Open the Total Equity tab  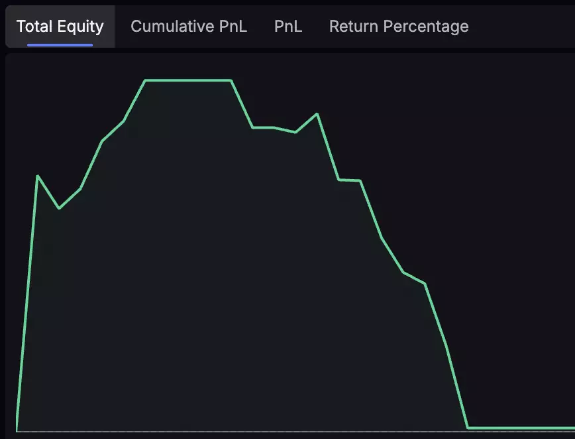point(60,27)
